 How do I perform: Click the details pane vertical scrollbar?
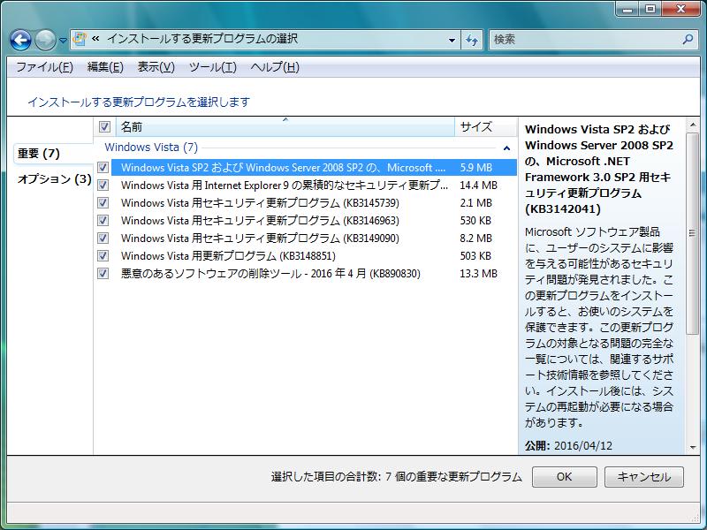coord(692,265)
